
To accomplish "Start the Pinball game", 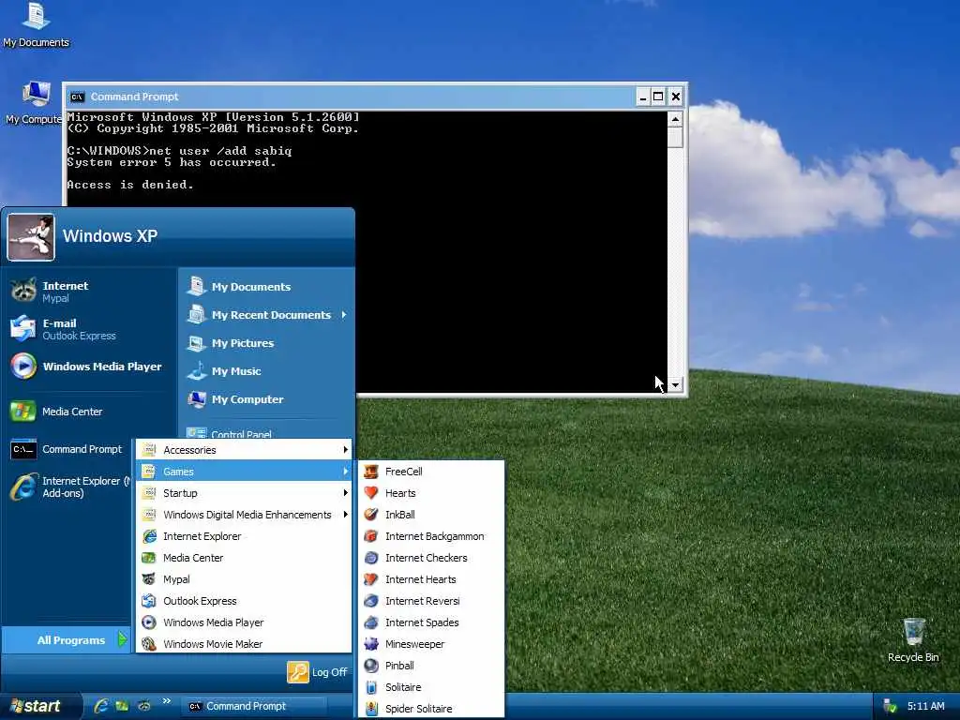I will [x=431, y=666].
